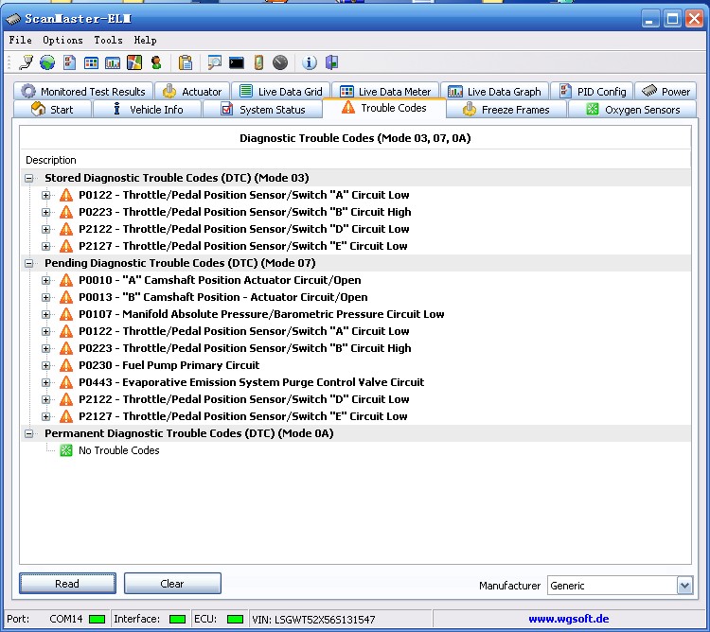Click the checklist document toolbar icon

69,62
